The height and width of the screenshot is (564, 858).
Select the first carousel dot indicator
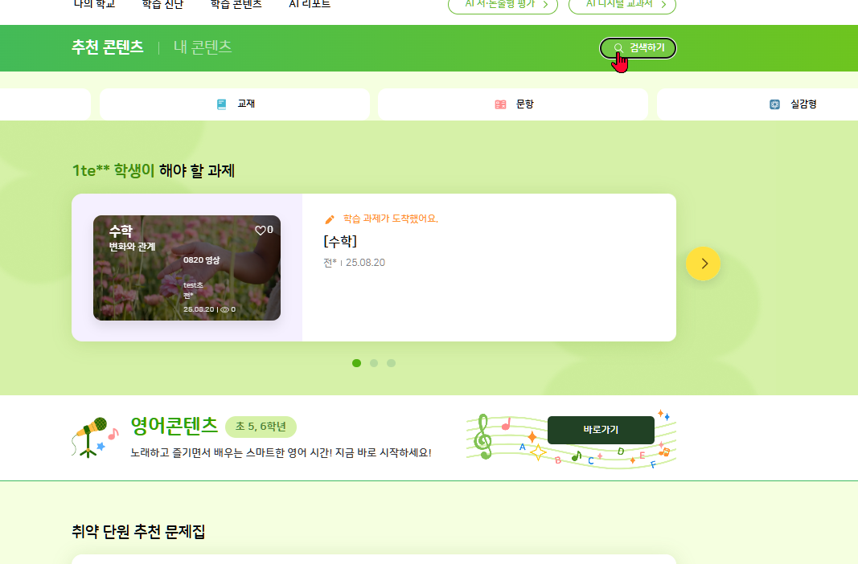pyautogui.click(x=357, y=363)
